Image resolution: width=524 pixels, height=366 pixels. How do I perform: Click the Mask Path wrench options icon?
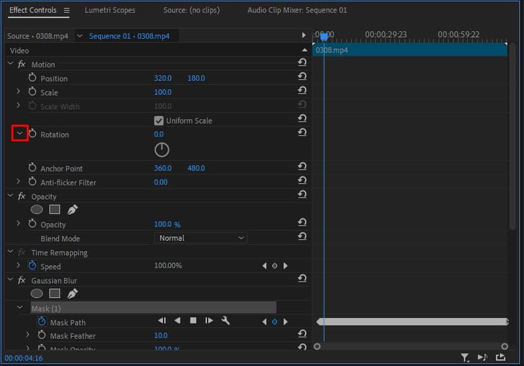226,321
